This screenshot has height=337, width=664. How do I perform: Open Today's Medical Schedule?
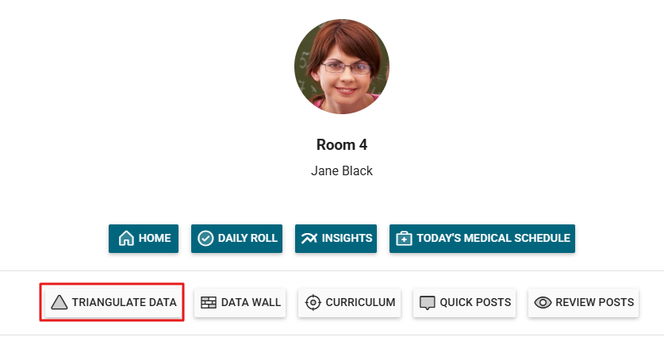pos(482,239)
